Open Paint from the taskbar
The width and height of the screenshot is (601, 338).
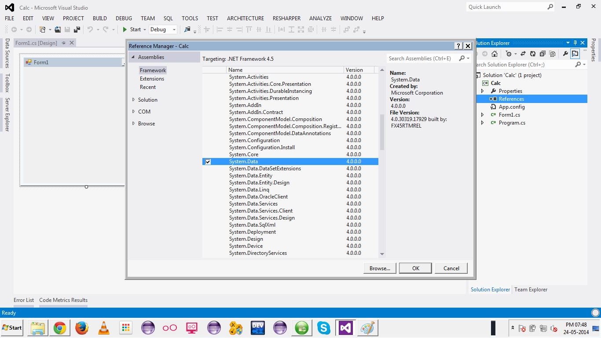[367, 328]
